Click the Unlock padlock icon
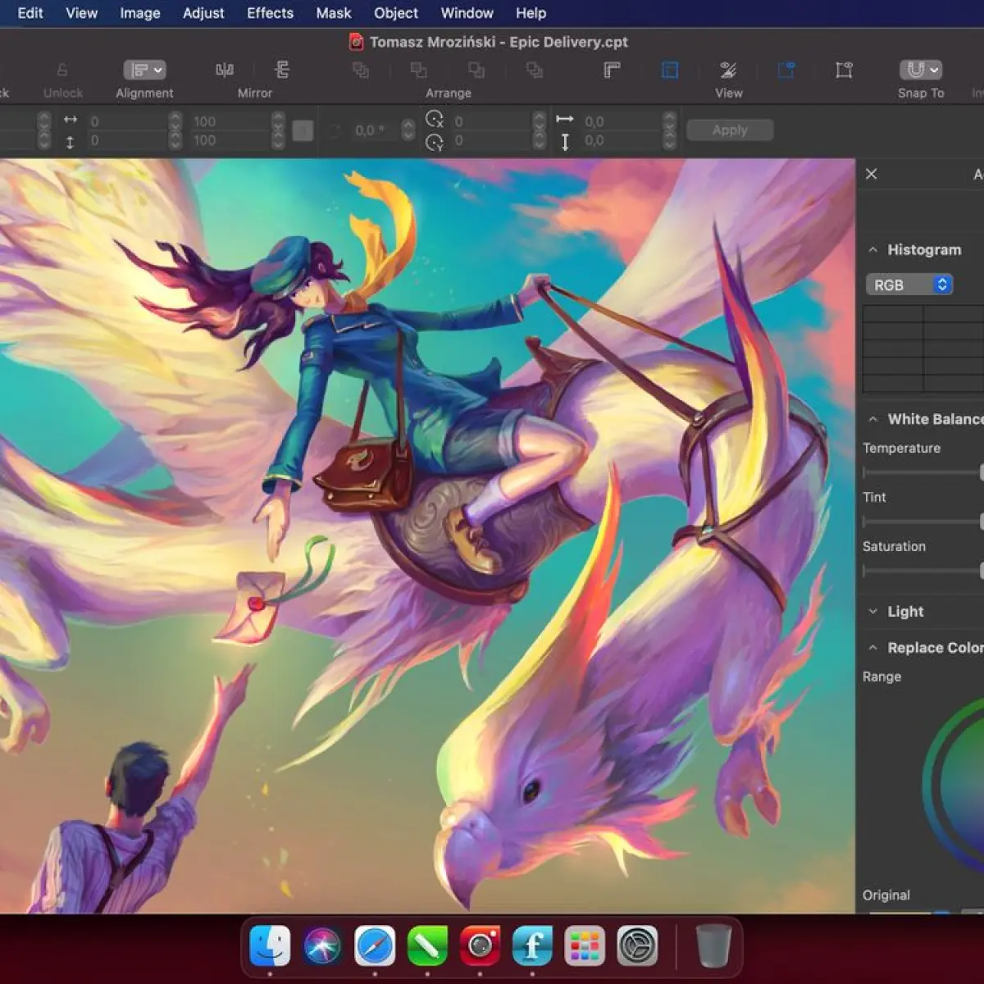 63,70
